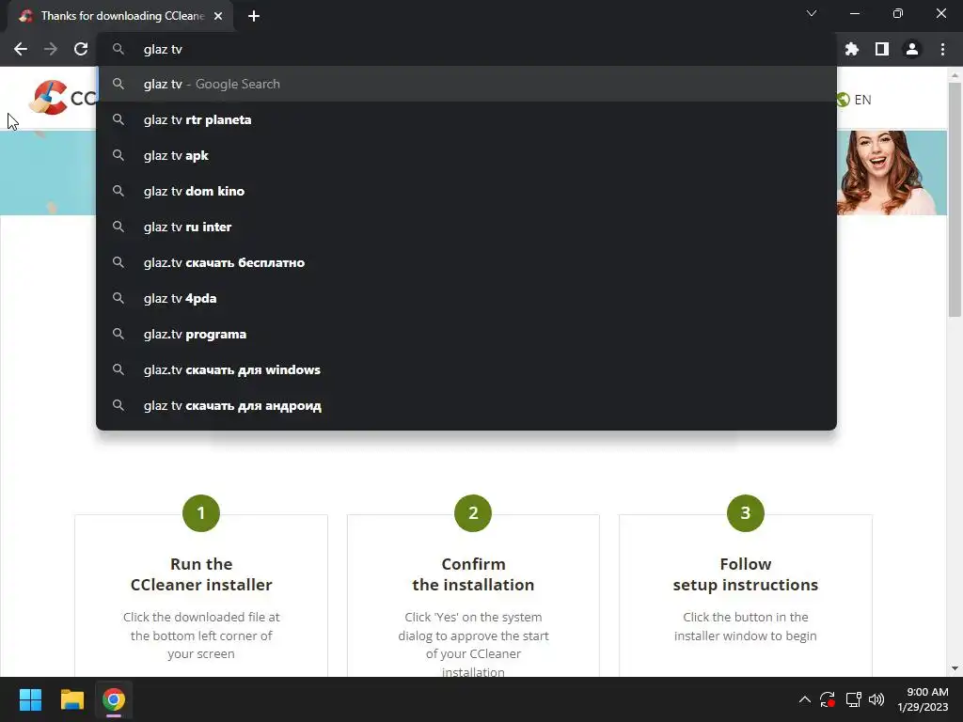Open the Windows Start menu

pos(30,699)
